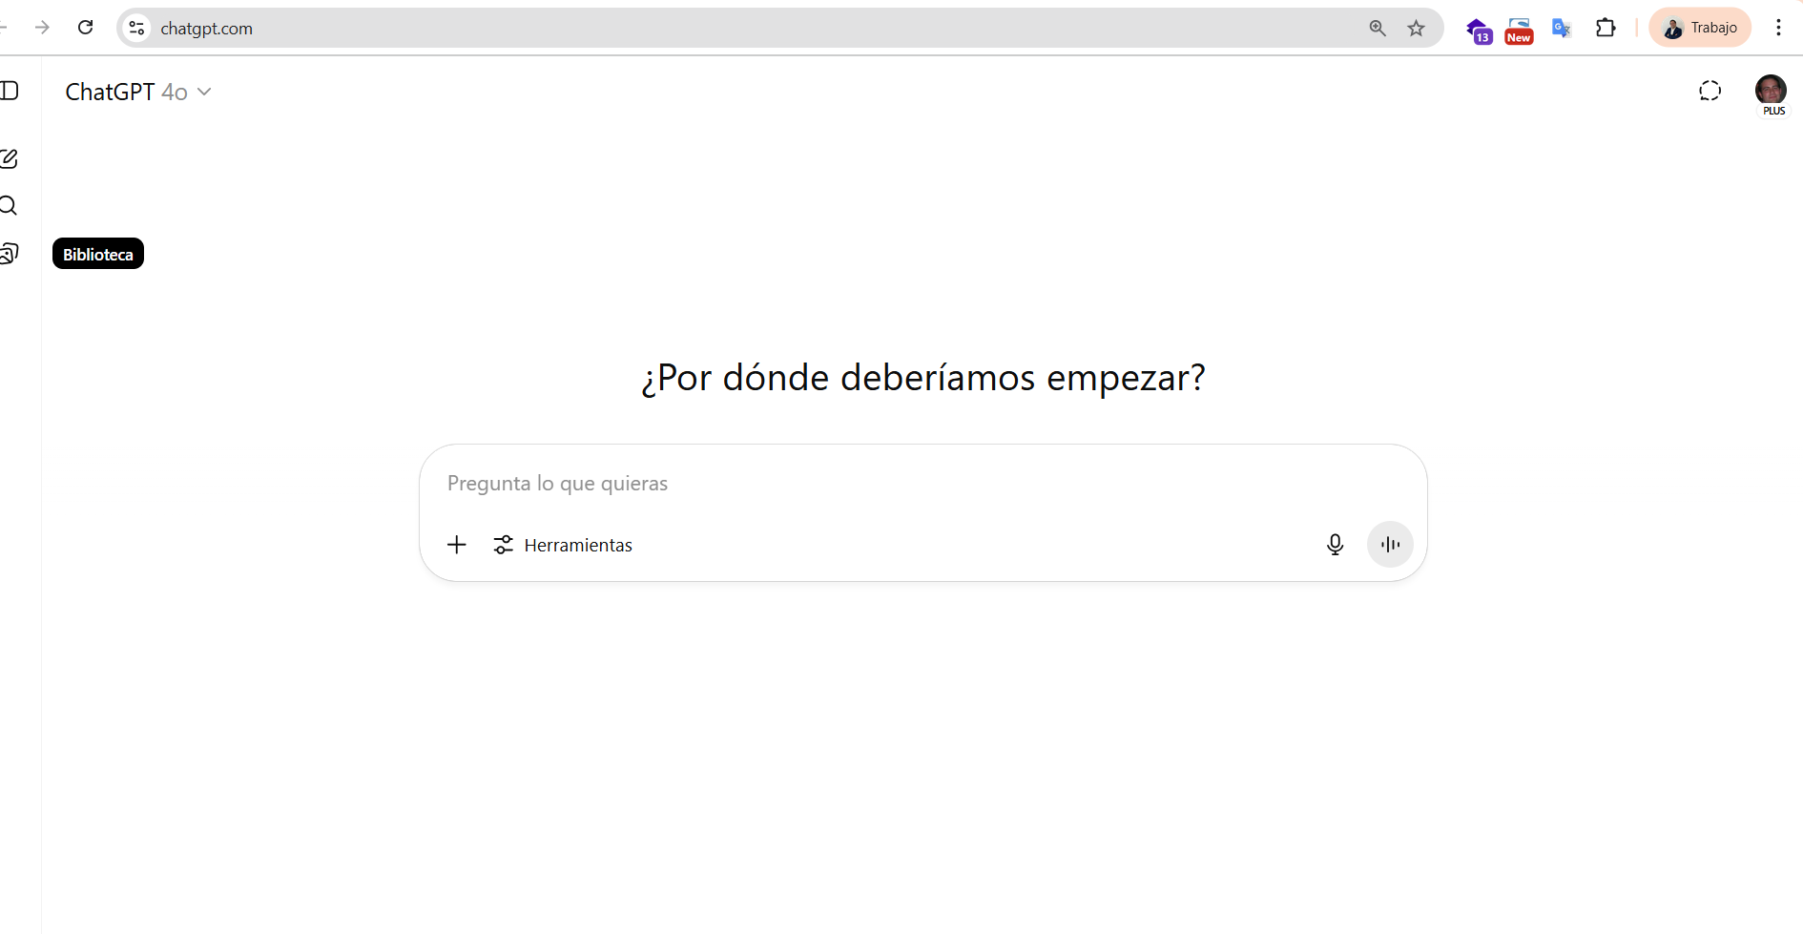
Task: Reload the chatgpt.com page
Action: 86,28
